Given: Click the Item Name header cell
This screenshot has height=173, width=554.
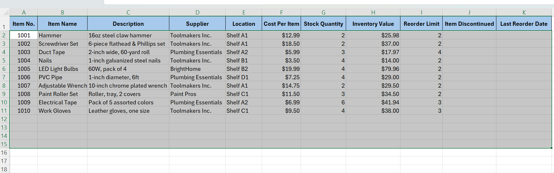Looking at the screenshot, I should tap(62, 24).
